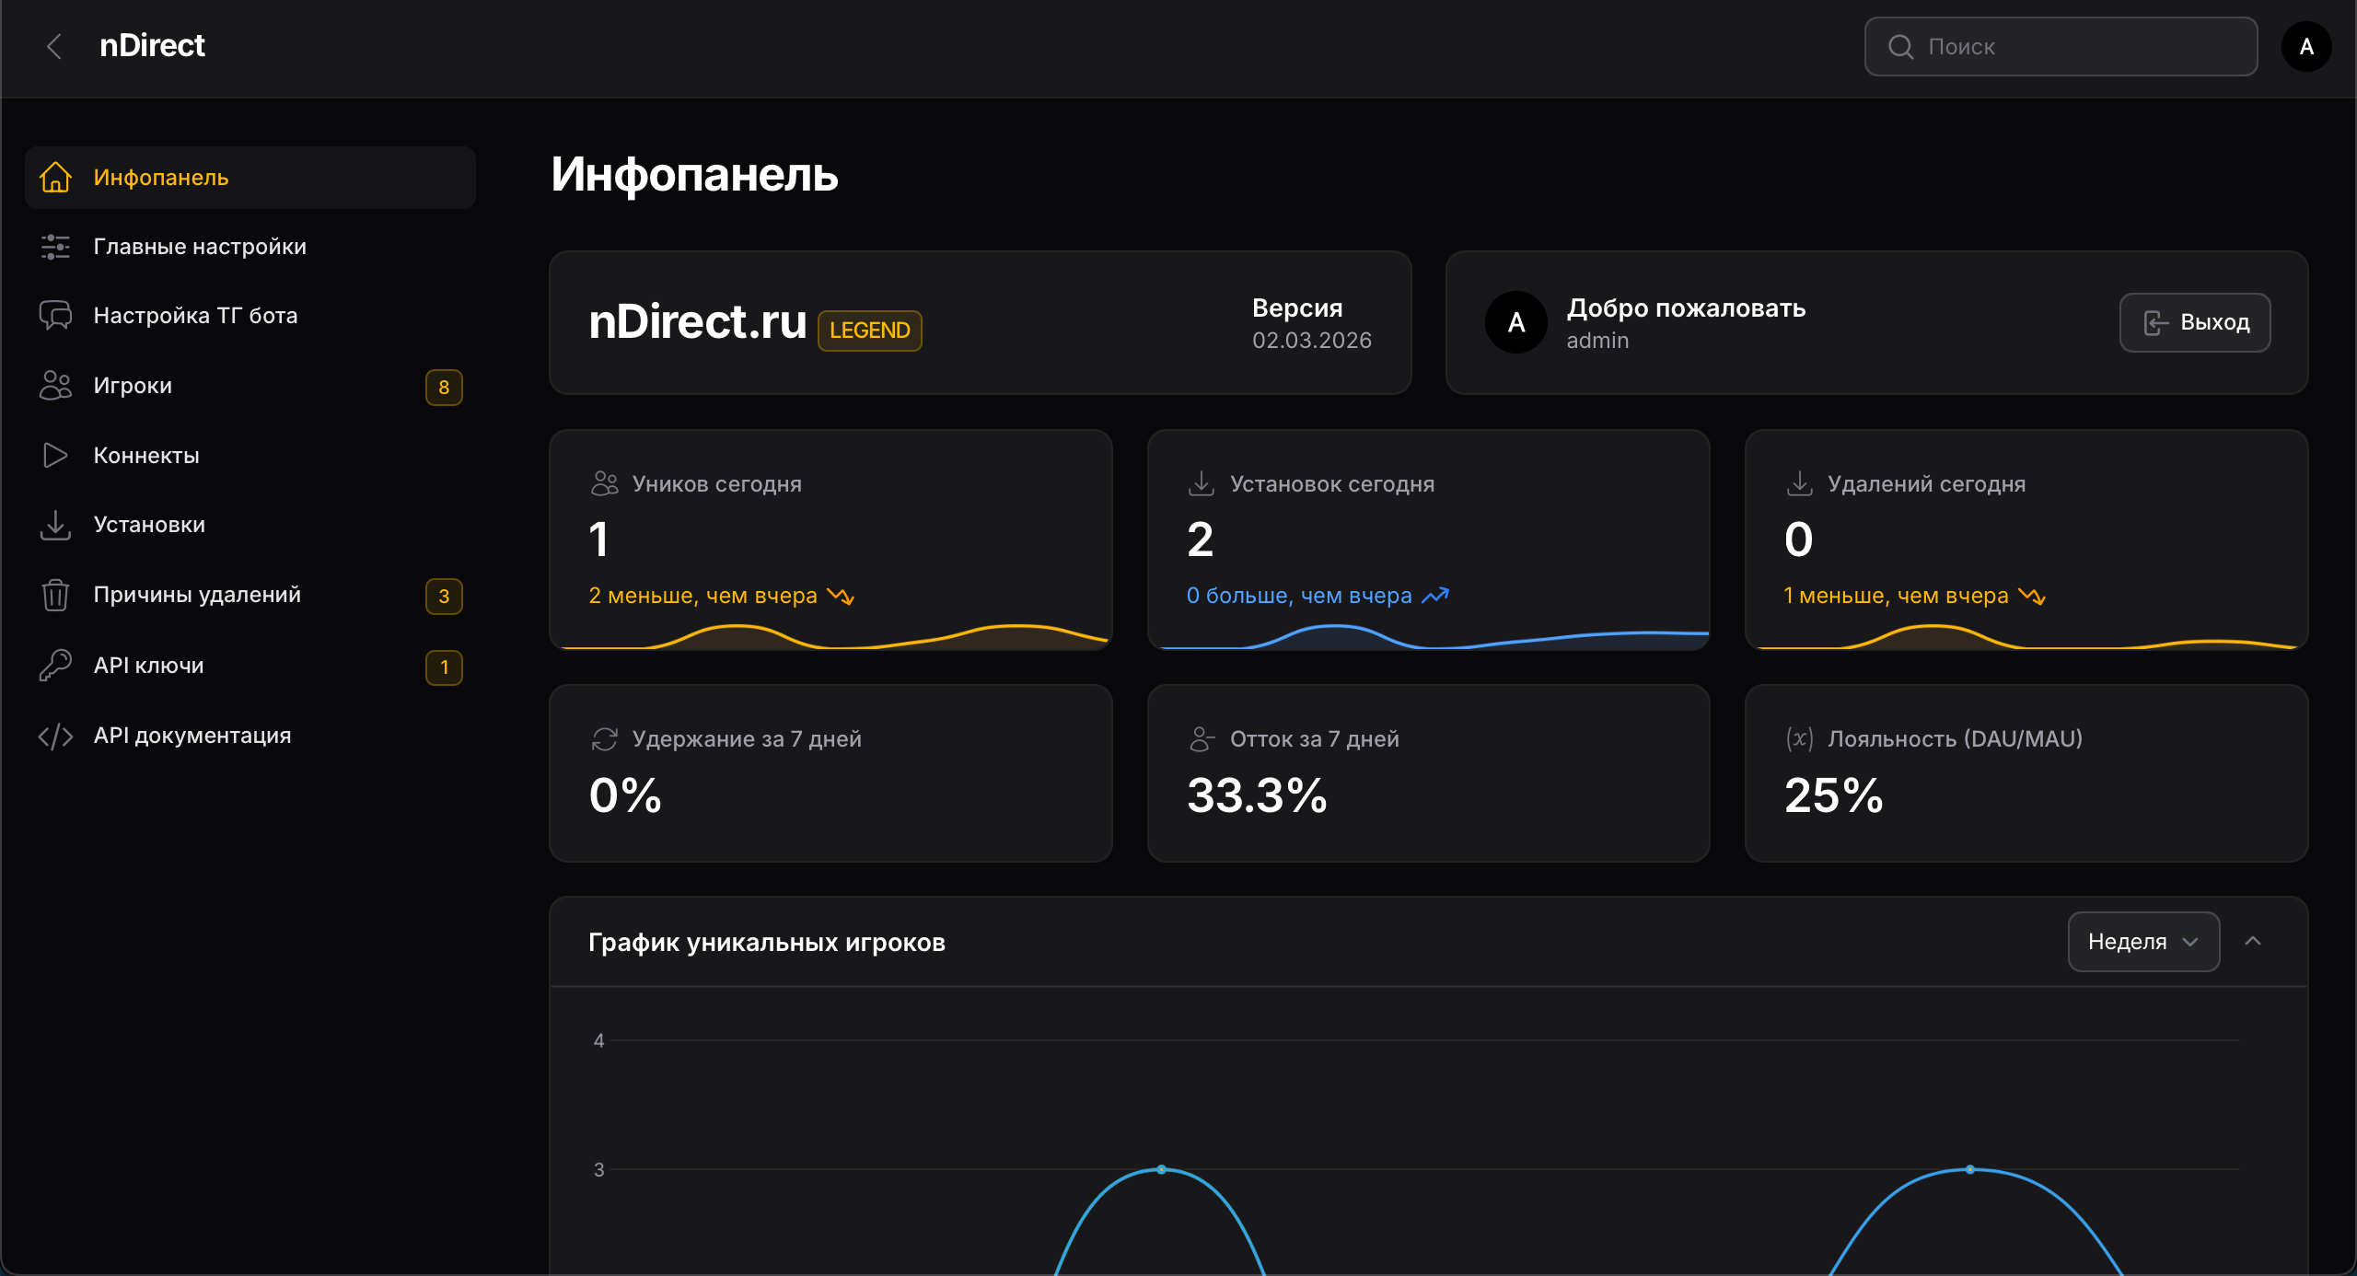Screen dimensions: 2357x1276
Task: Select the play icon for Коннекты
Action: (x=56, y=455)
